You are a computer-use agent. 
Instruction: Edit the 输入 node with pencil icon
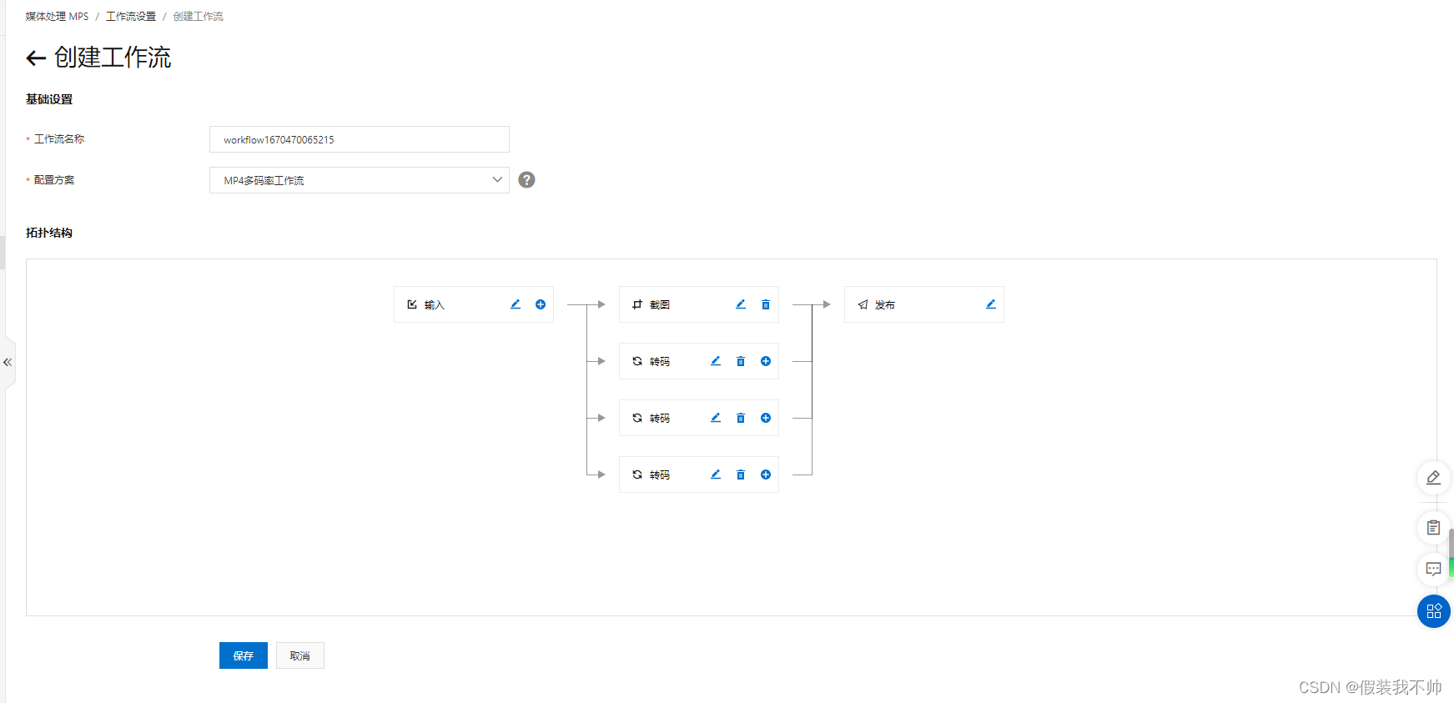pos(516,304)
